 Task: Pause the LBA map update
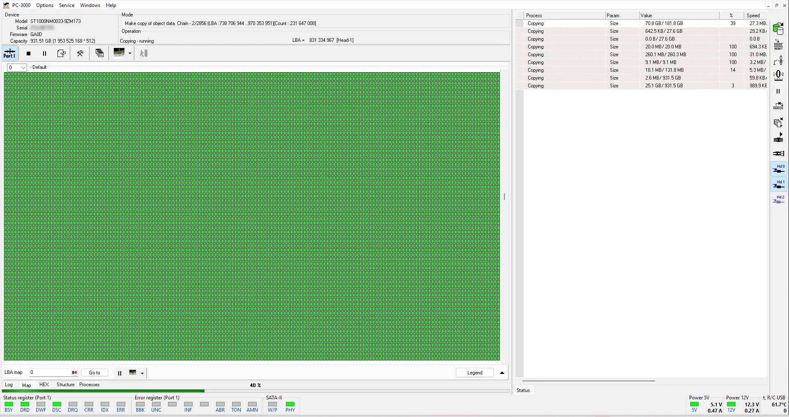[120, 373]
